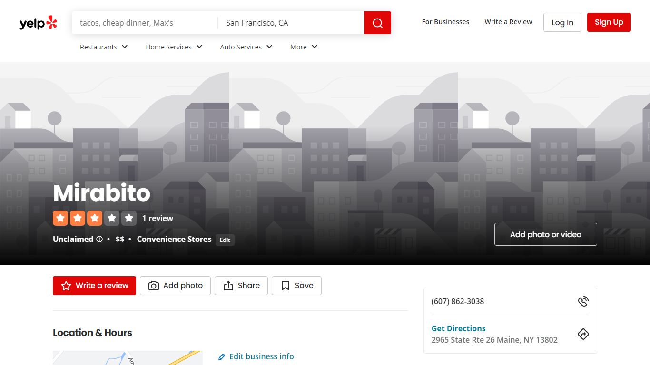Click the info icon next to Unclaimed
This screenshot has height=365, width=650.
click(99, 239)
